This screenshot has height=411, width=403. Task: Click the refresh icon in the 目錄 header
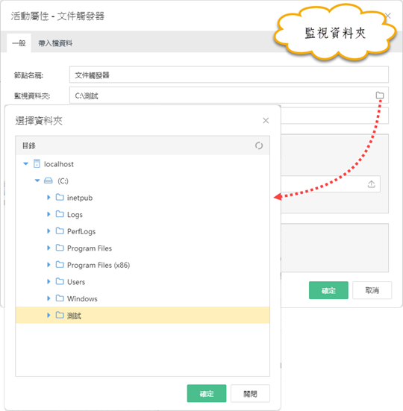click(x=259, y=145)
